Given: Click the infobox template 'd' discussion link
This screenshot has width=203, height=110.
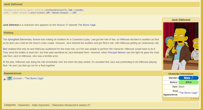Looking at the screenshot, I should [x=194, y=99].
